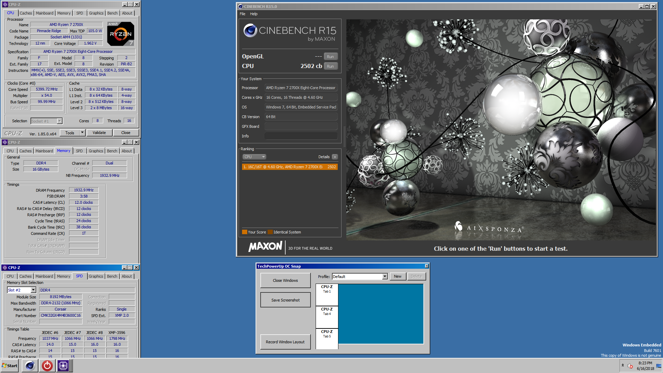Click the CAS# Latency 12.0 clocks value
The image size is (663, 373).
point(84,203)
